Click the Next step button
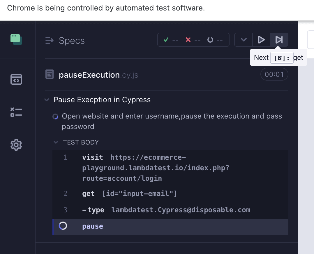 tap(279, 40)
